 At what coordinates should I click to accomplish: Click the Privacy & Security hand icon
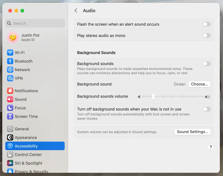click(x=10, y=171)
